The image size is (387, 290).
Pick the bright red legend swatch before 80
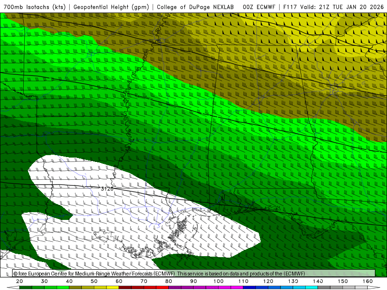click(163, 288)
